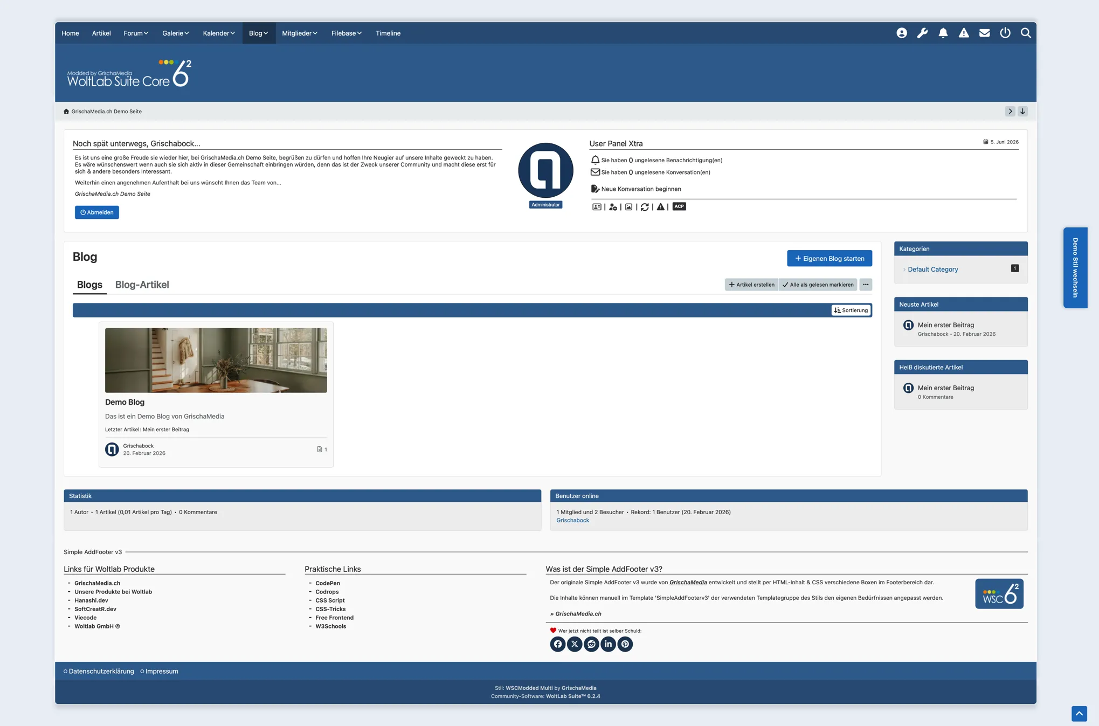Open the Datenschutzerklärung footer link
The width and height of the screenshot is (1099, 726).
pos(101,672)
